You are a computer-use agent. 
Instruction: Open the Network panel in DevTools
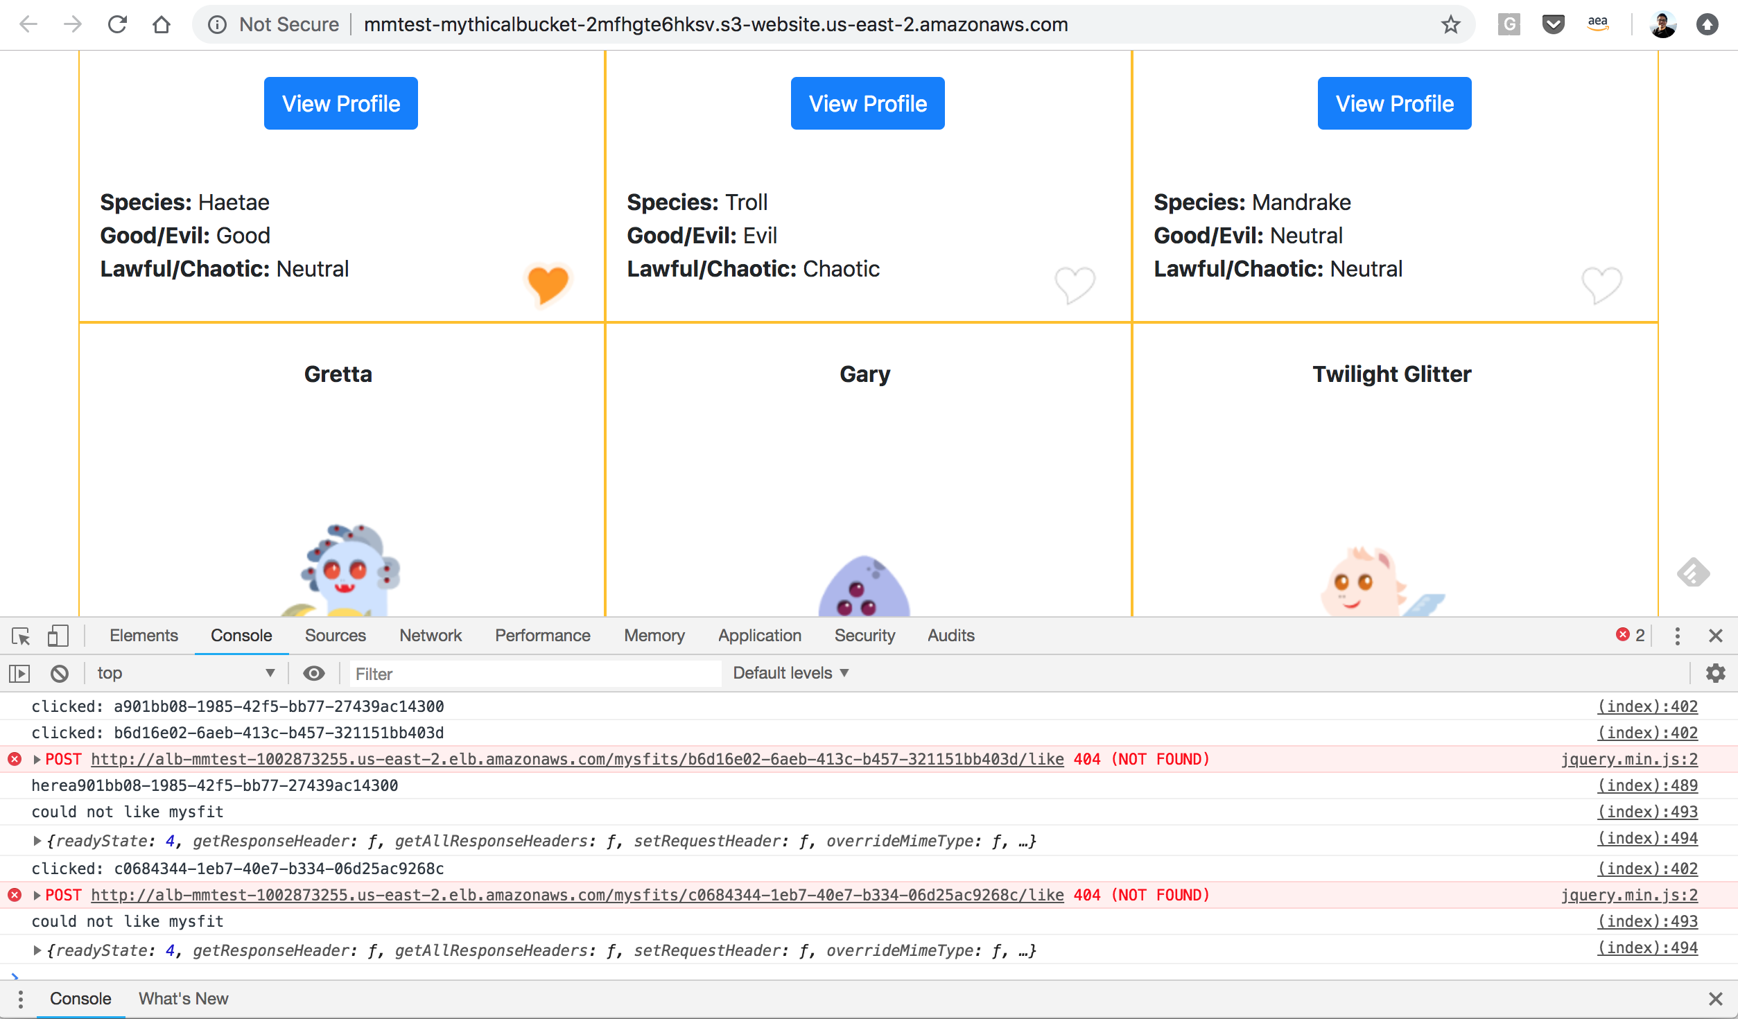tap(429, 636)
